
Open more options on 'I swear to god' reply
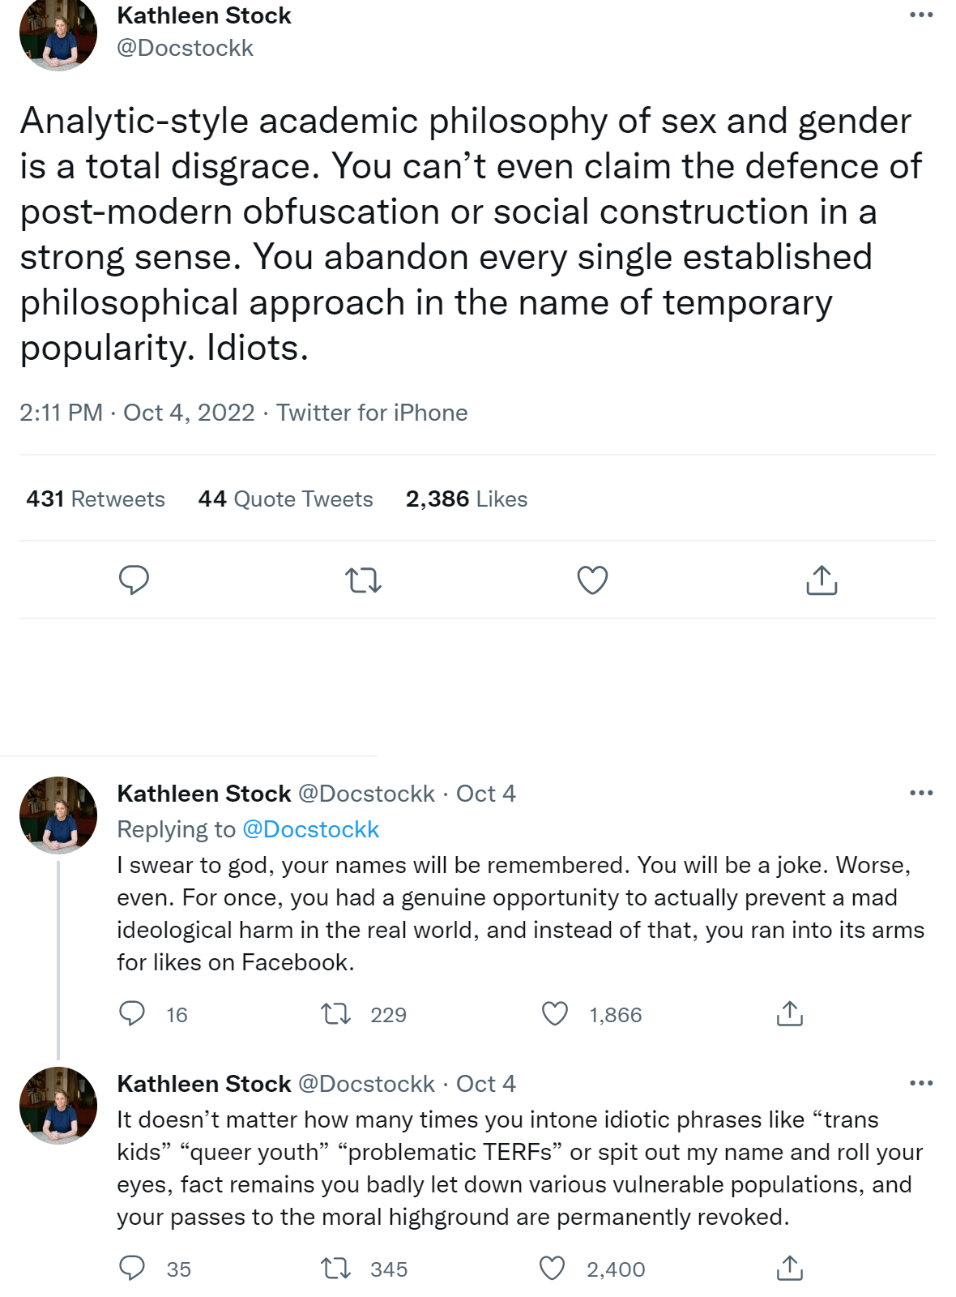pos(921,793)
